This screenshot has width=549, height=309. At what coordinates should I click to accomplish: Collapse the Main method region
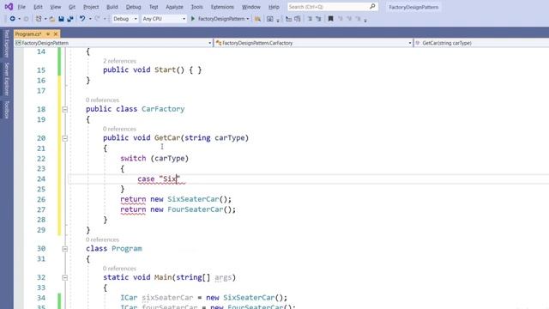[65, 278]
